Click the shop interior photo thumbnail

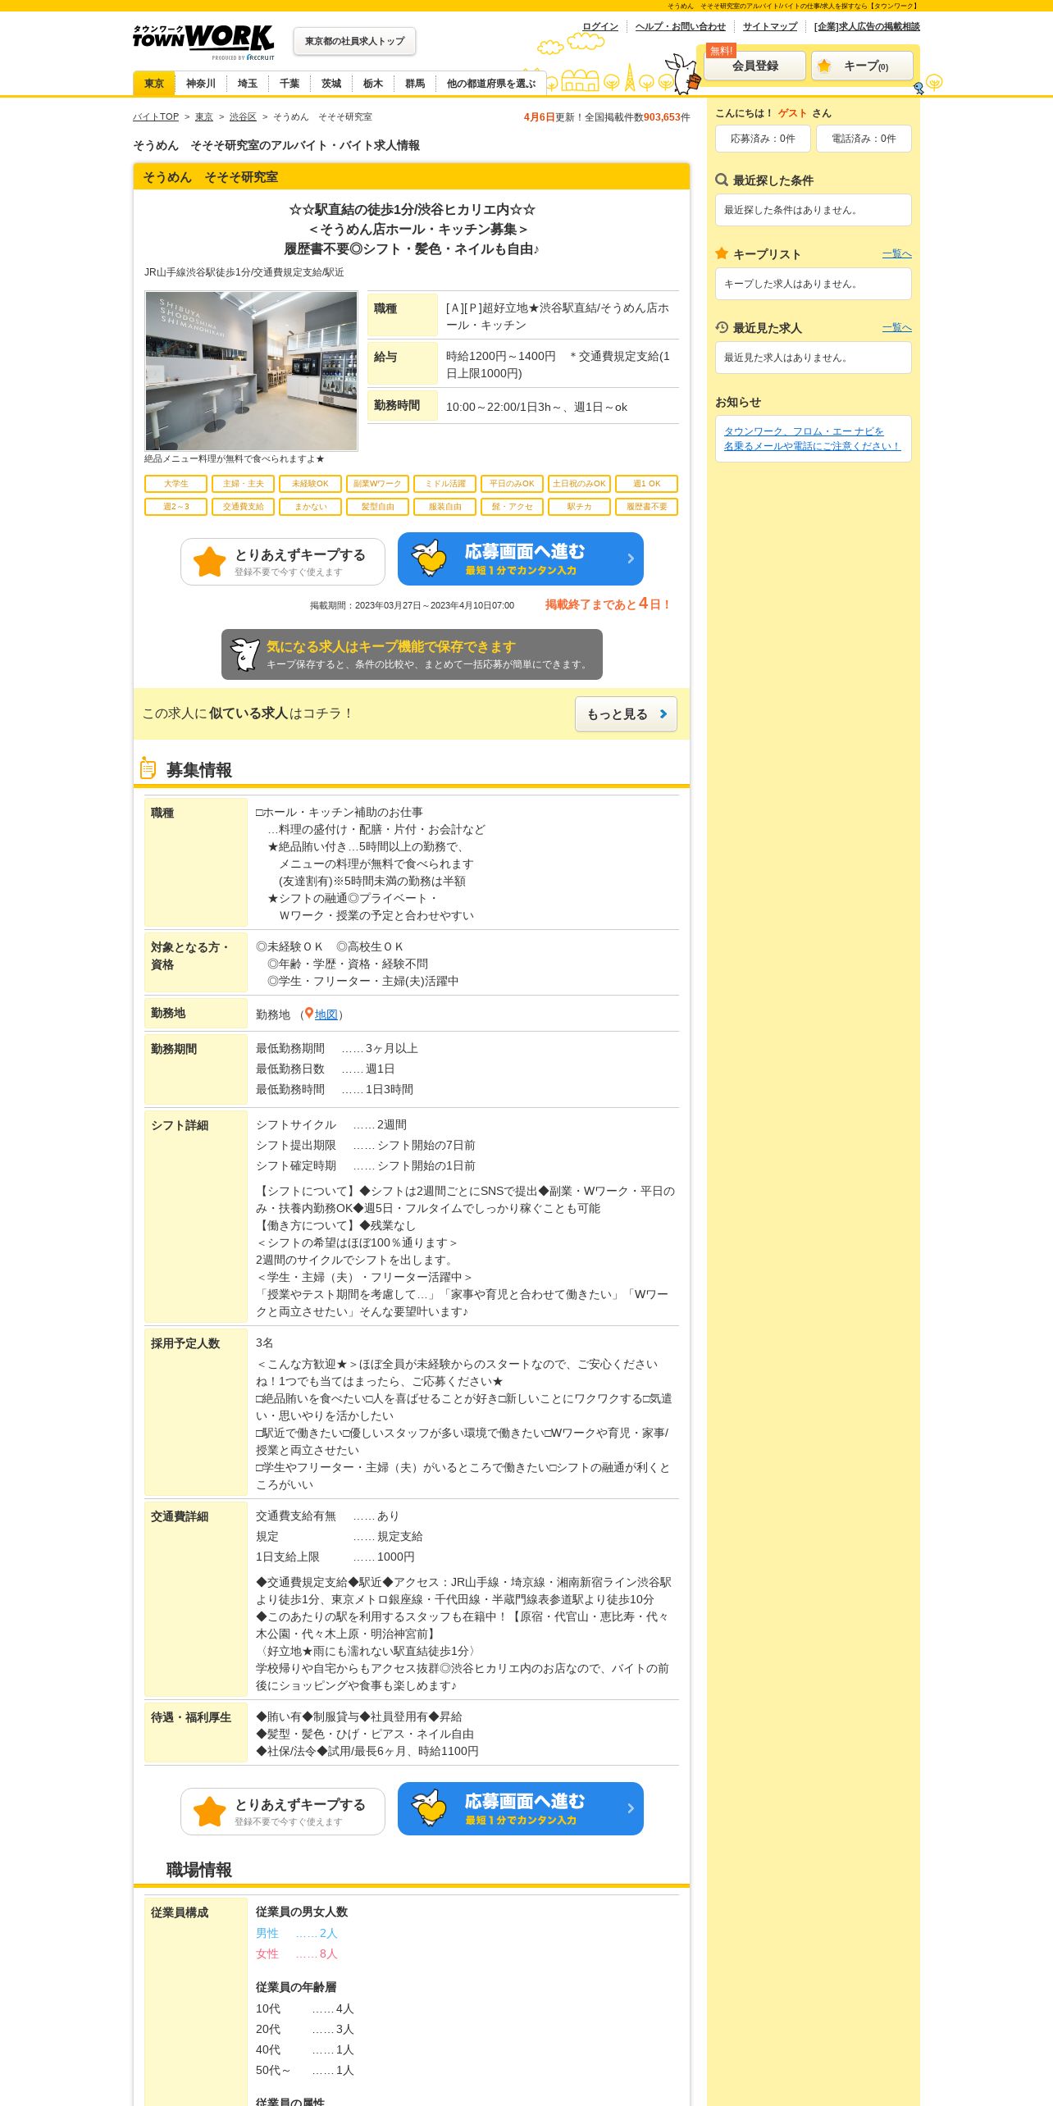click(x=251, y=371)
